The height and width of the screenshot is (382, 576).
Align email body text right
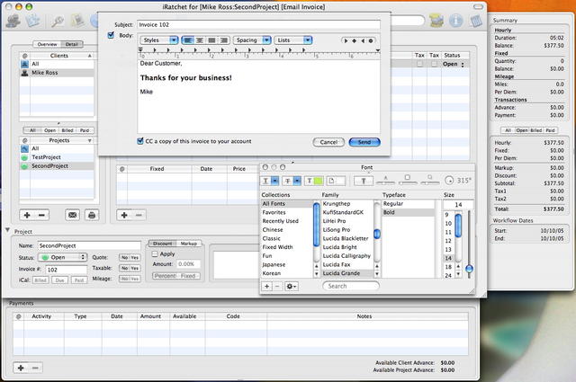coord(224,40)
